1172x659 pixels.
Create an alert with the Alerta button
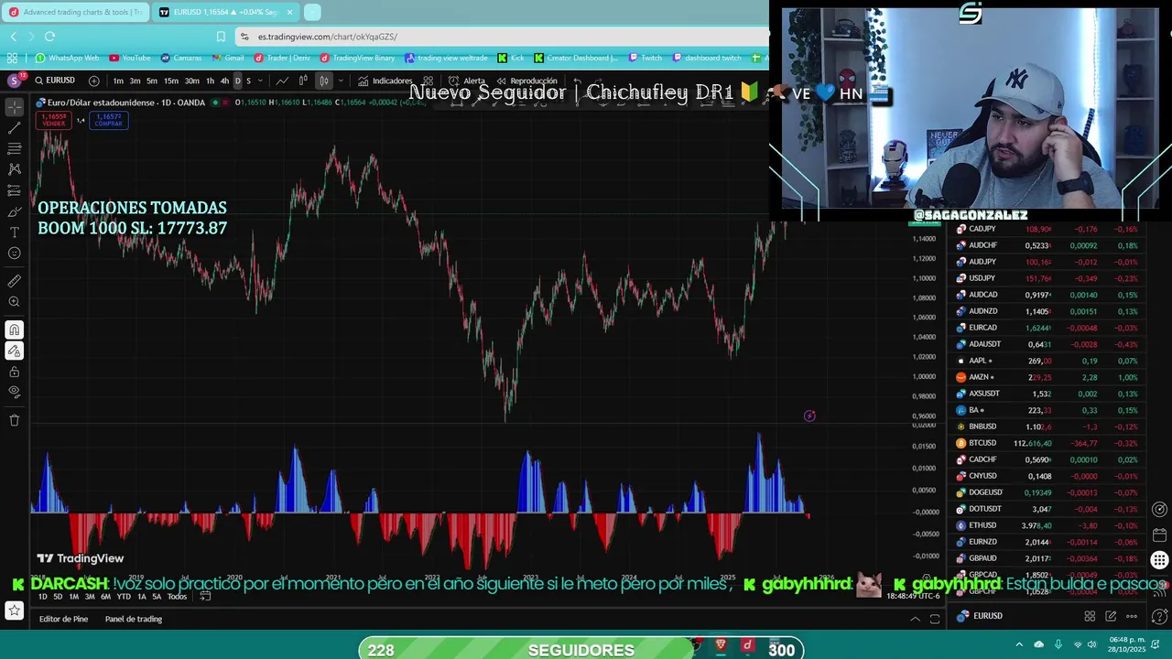[467, 81]
